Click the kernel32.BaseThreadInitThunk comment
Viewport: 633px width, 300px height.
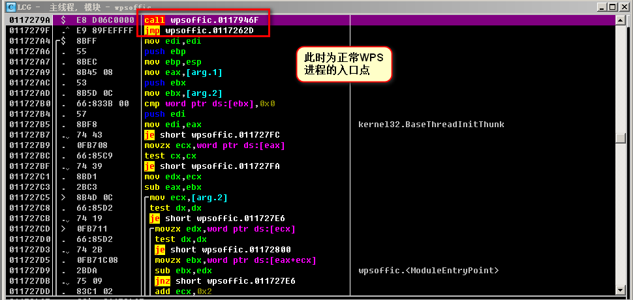tap(431, 125)
